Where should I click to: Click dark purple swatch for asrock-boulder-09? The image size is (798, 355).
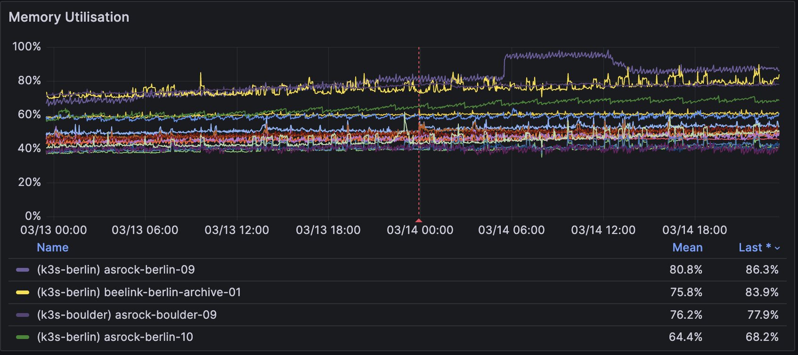coord(23,315)
